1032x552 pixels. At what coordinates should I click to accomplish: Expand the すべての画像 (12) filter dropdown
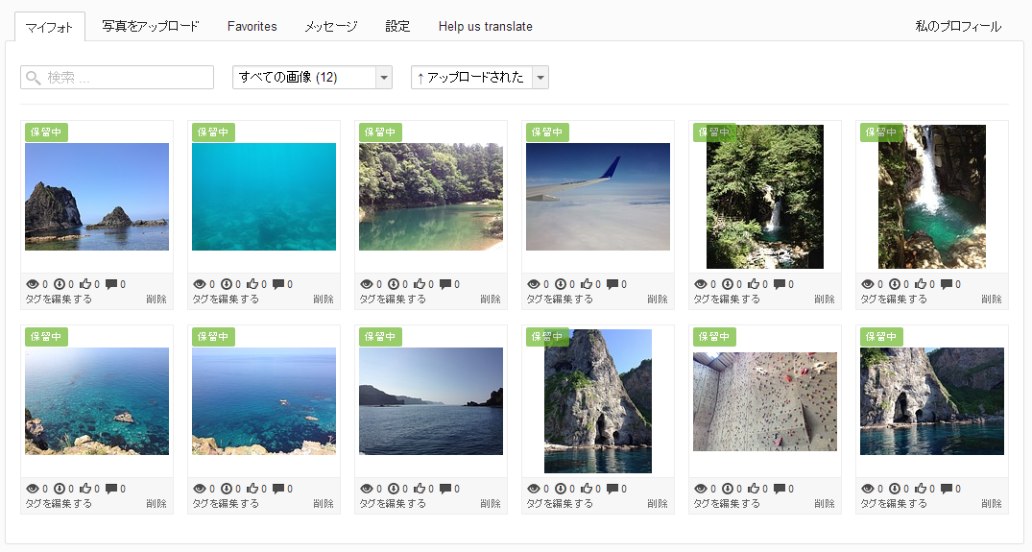(313, 78)
